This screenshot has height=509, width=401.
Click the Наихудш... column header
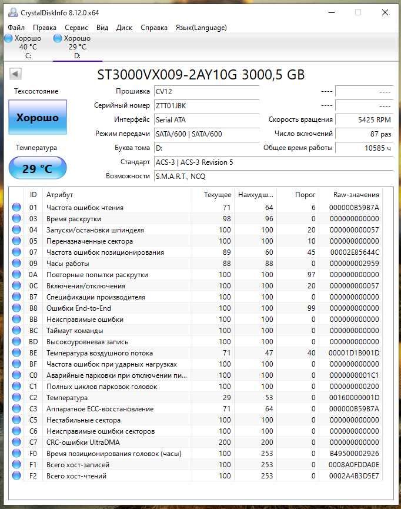point(255,195)
